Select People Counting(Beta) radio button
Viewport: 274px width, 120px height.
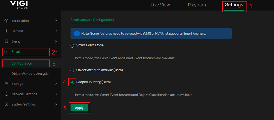tap(73, 82)
